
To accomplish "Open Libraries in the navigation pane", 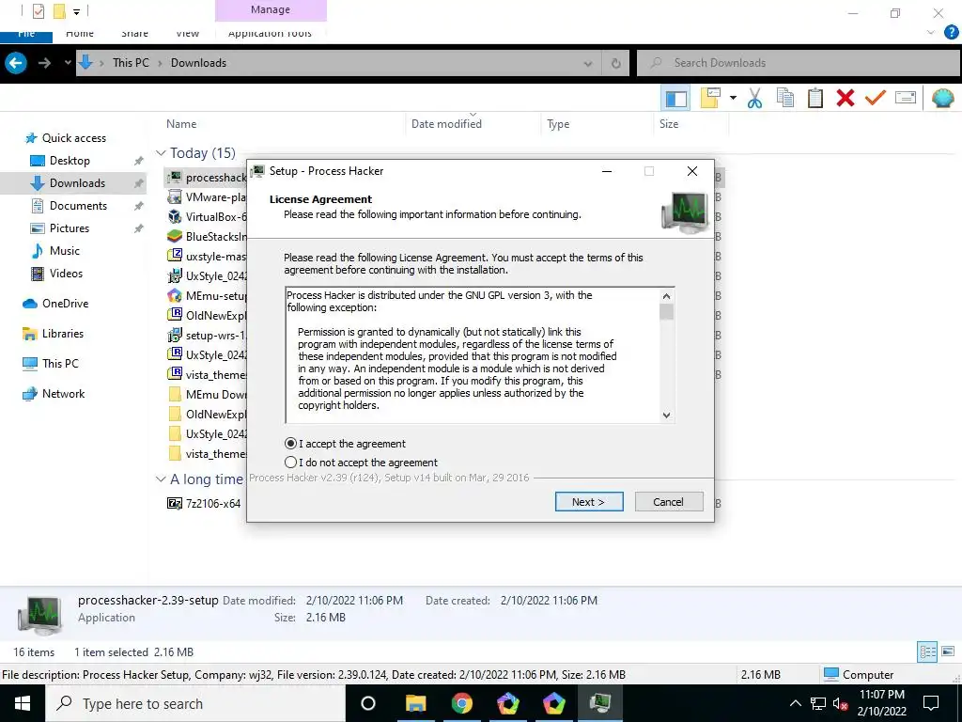I will coord(63,334).
